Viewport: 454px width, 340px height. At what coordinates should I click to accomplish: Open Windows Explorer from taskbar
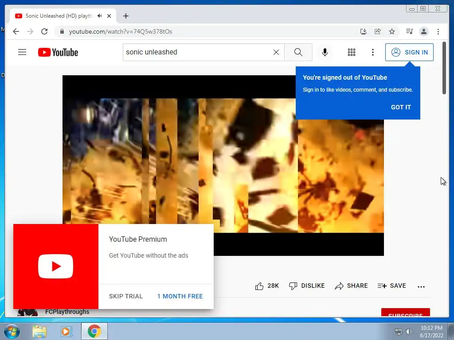tap(39, 331)
